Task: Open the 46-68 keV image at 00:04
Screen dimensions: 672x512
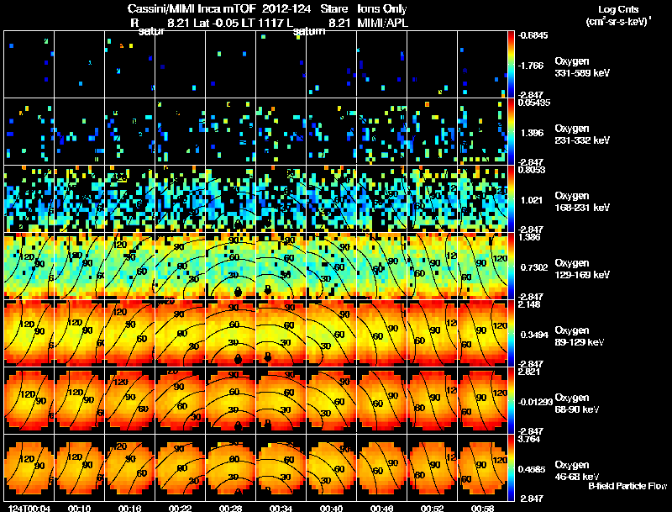Action: pos(29,467)
